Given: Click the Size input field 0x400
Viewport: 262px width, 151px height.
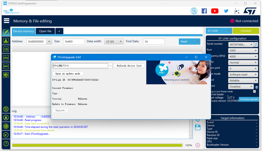Looking at the screenshot, I should click(74, 42).
